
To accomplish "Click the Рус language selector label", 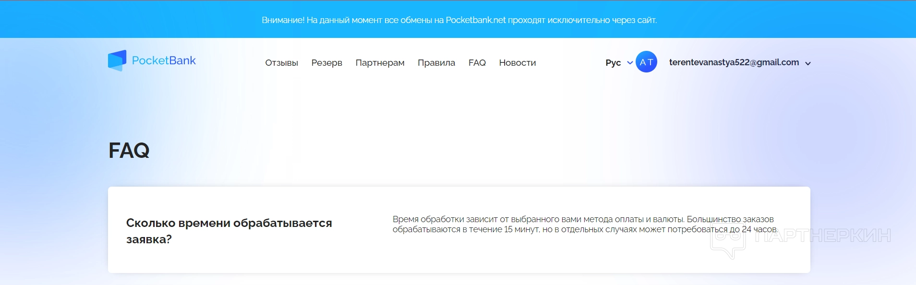I will coord(613,63).
